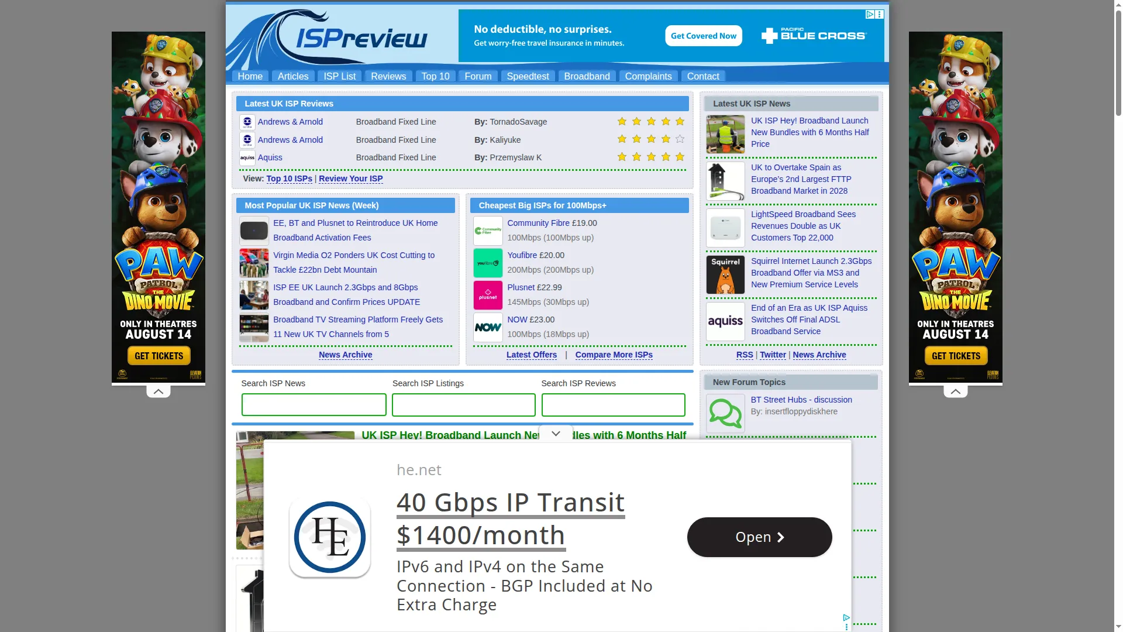The image size is (1123, 632).
Task: Open the aquiss logo news thumbnail
Action: click(725, 322)
